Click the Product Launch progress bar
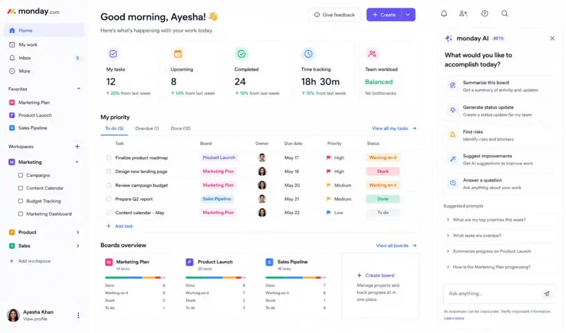This screenshot has width=566, height=333. pos(216,278)
